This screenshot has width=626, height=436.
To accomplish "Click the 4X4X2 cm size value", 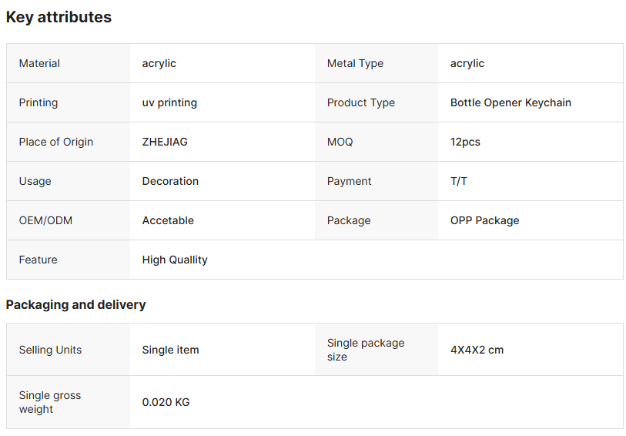I will pyautogui.click(x=477, y=350).
